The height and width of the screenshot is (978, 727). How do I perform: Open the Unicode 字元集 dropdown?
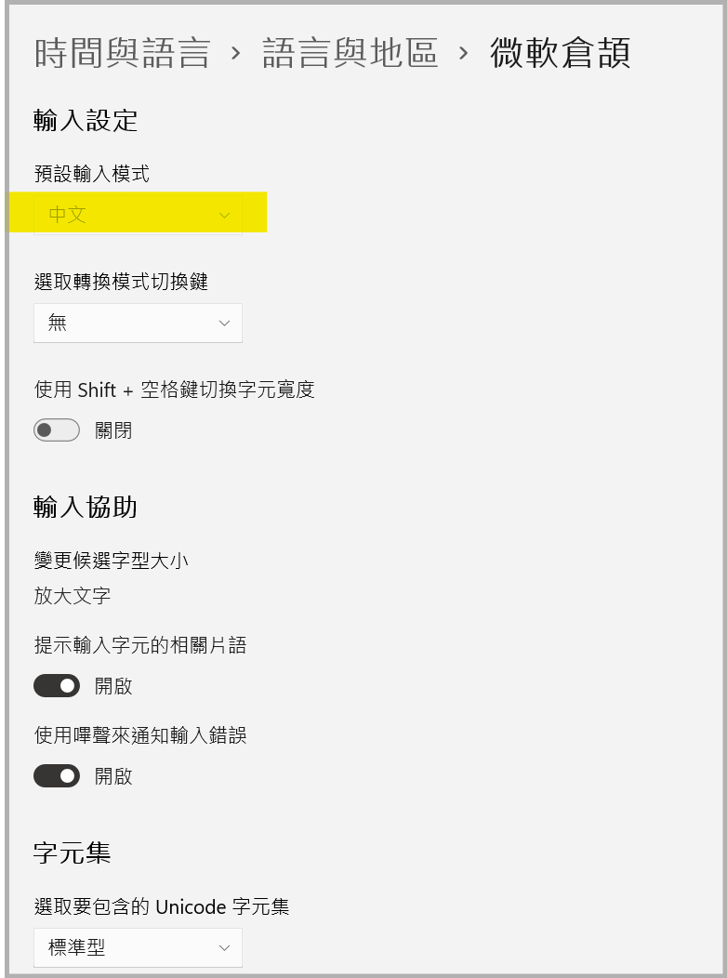click(138, 947)
